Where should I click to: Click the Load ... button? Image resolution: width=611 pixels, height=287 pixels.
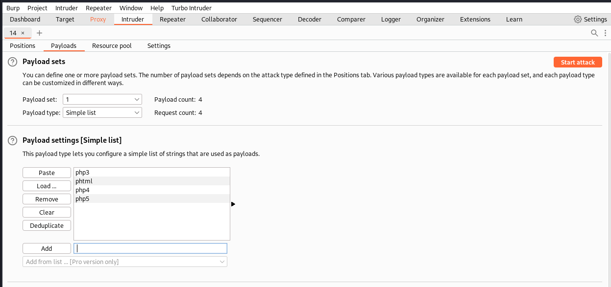tap(47, 186)
